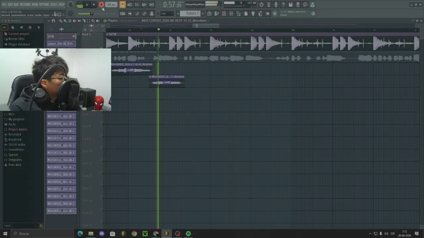Image resolution: width=424 pixels, height=238 pixels.
Task: Open Google Chrome from the taskbar
Action: (x=134, y=234)
